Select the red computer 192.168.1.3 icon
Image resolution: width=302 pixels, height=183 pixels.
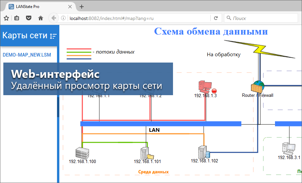(205, 87)
